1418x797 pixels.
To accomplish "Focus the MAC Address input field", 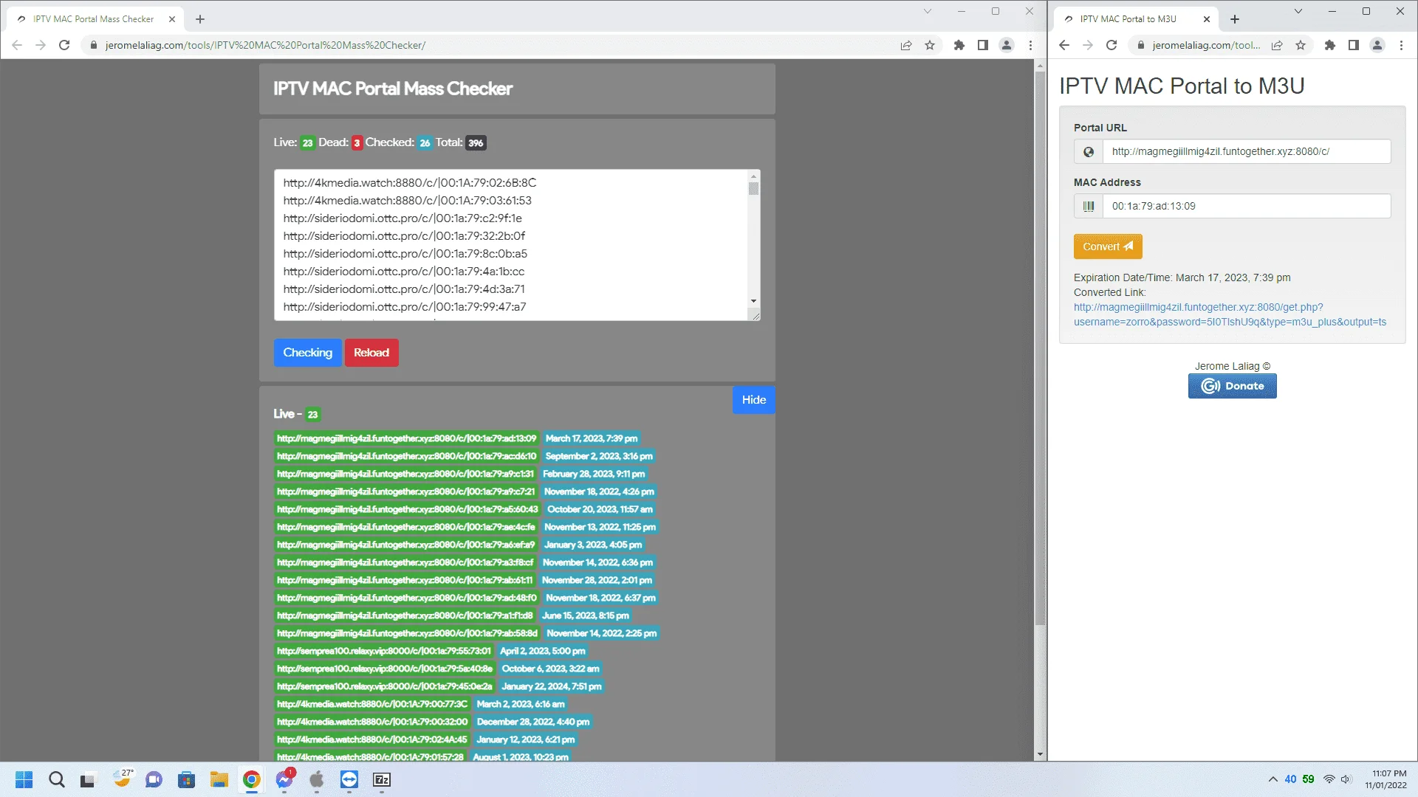I will click(1247, 206).
